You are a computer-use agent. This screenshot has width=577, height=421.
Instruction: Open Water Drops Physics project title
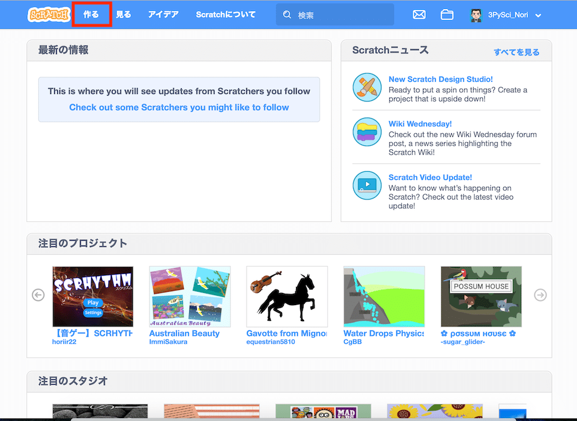384,333
